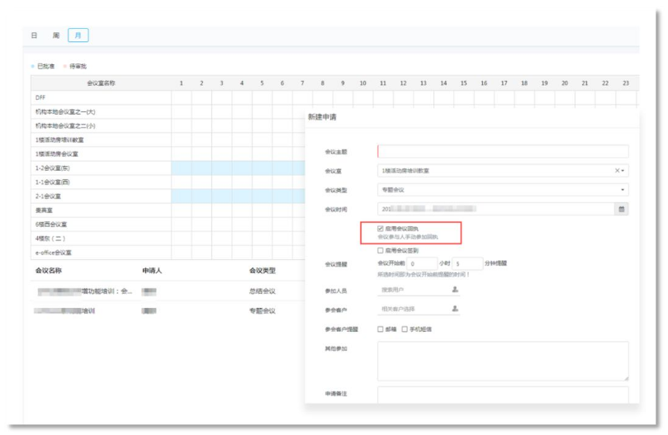
Task: Click 已批准 legend item
Action: [43, 66]
